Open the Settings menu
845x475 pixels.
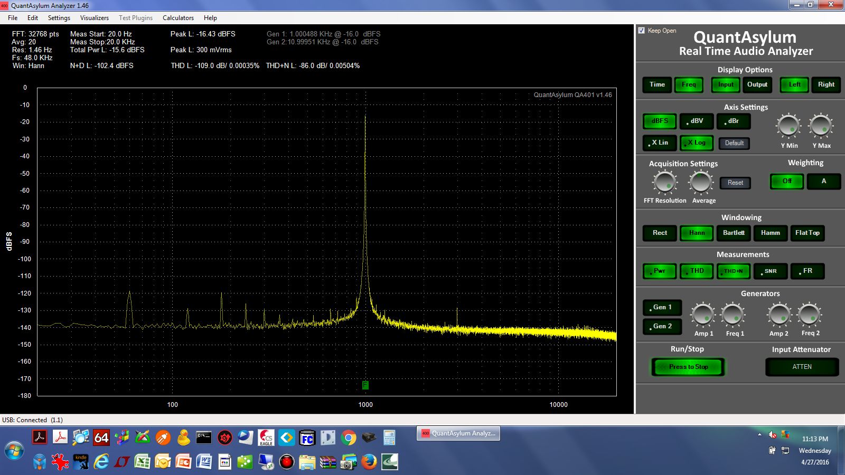[x=59, y=17]
